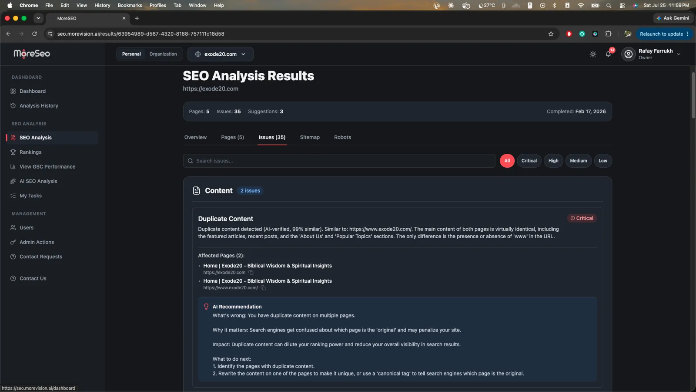Copy the https://www.exode20.com/ URL
696x392 pixels.
[263, 288]
